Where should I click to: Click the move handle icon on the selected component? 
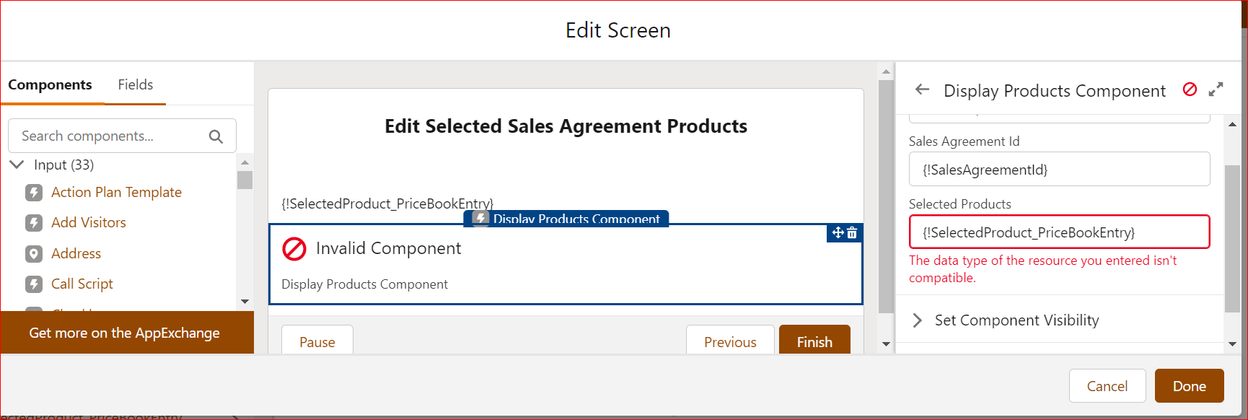(838, 232)
